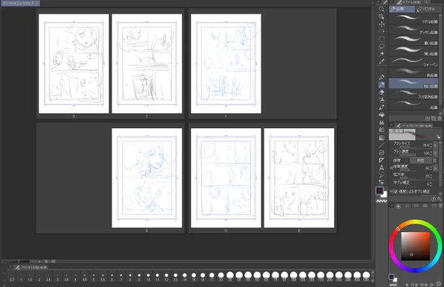
Task: Select brush size preset 500
Action: (x=366, y=277)
